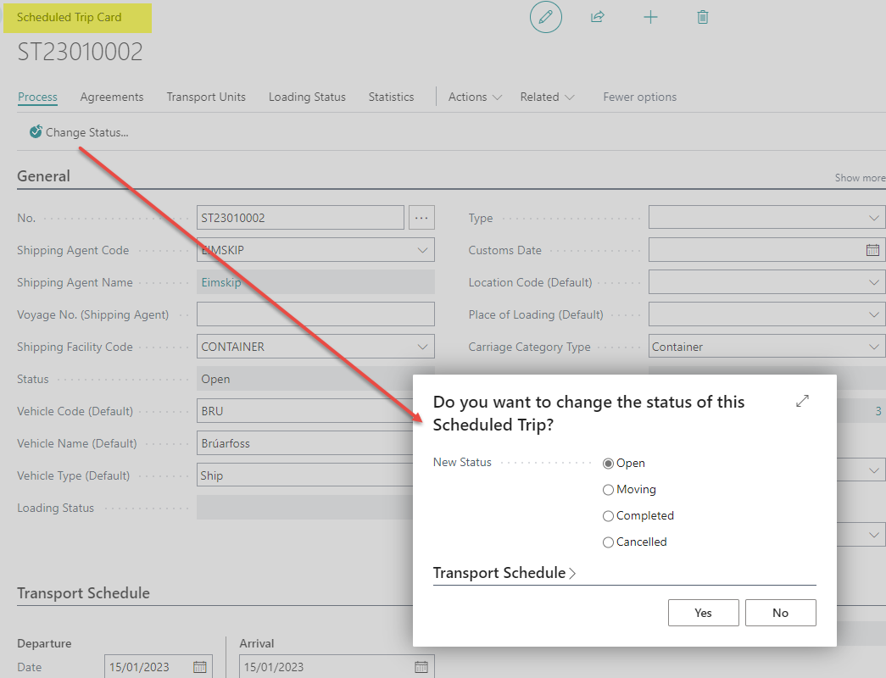Screen dimensions: 886x678
Task: Open the Actions menu
Action: (x=475, y=97)
